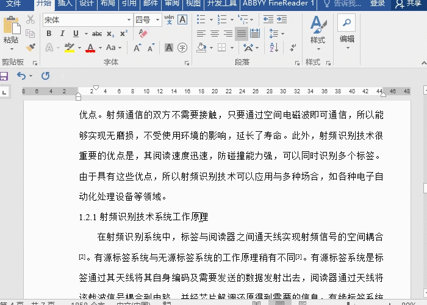Open the font color dropdown arrow

pos(100,48)
